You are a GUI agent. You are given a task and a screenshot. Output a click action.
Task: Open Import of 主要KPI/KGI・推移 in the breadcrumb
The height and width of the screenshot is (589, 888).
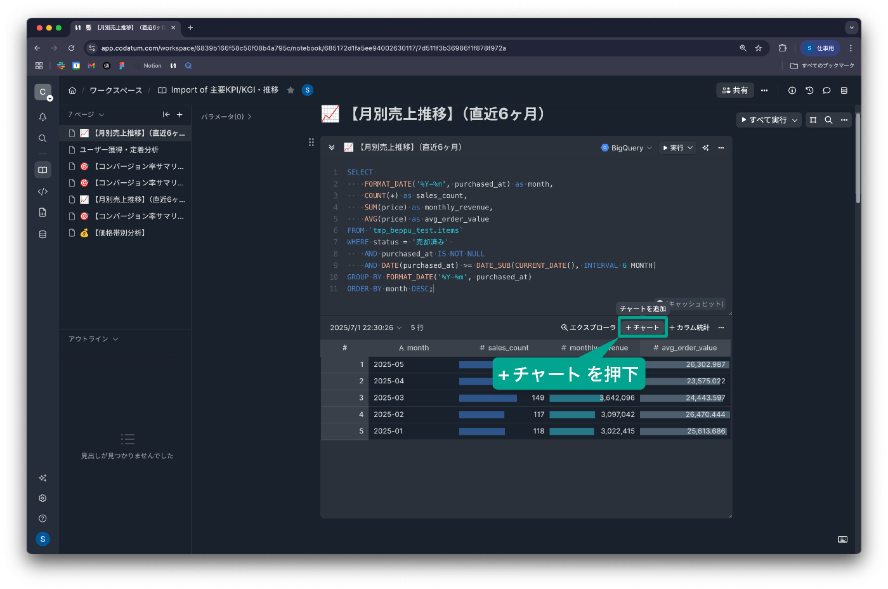tap(218, 90)
